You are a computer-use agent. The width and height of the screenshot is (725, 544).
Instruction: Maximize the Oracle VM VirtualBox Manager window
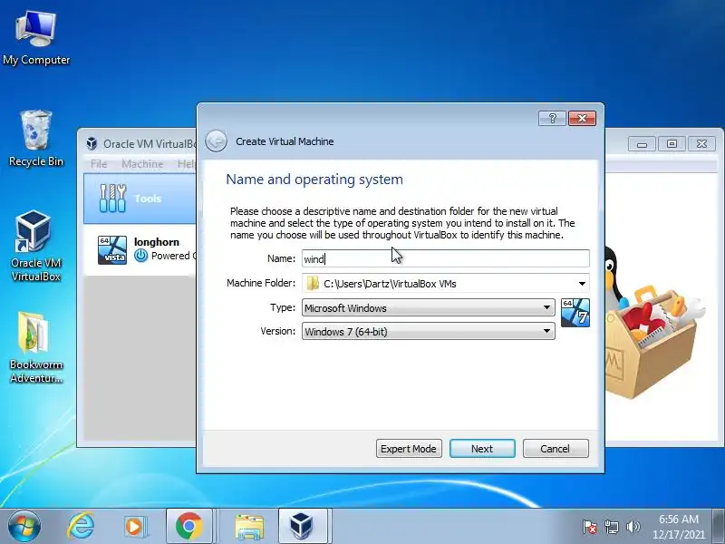[x=672, y=144]
